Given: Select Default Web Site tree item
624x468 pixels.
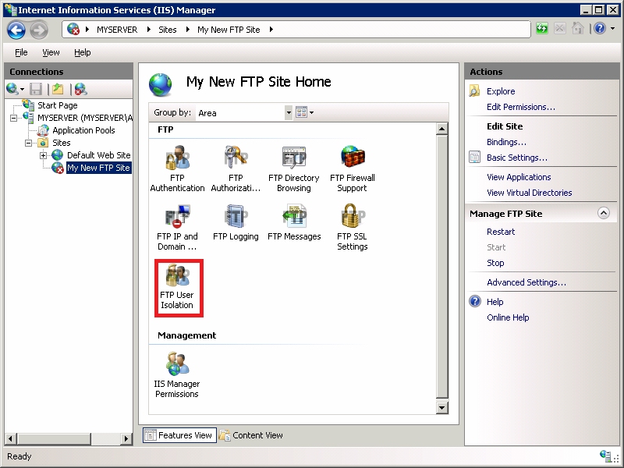Looking at the screenshot, I should [99, 155].
